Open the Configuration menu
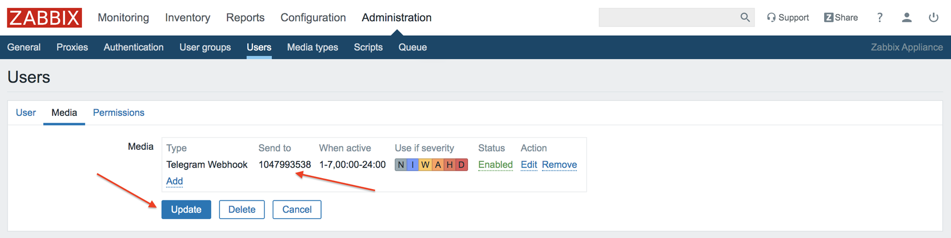Screen dimensions: 951x238 pos(313,18)
